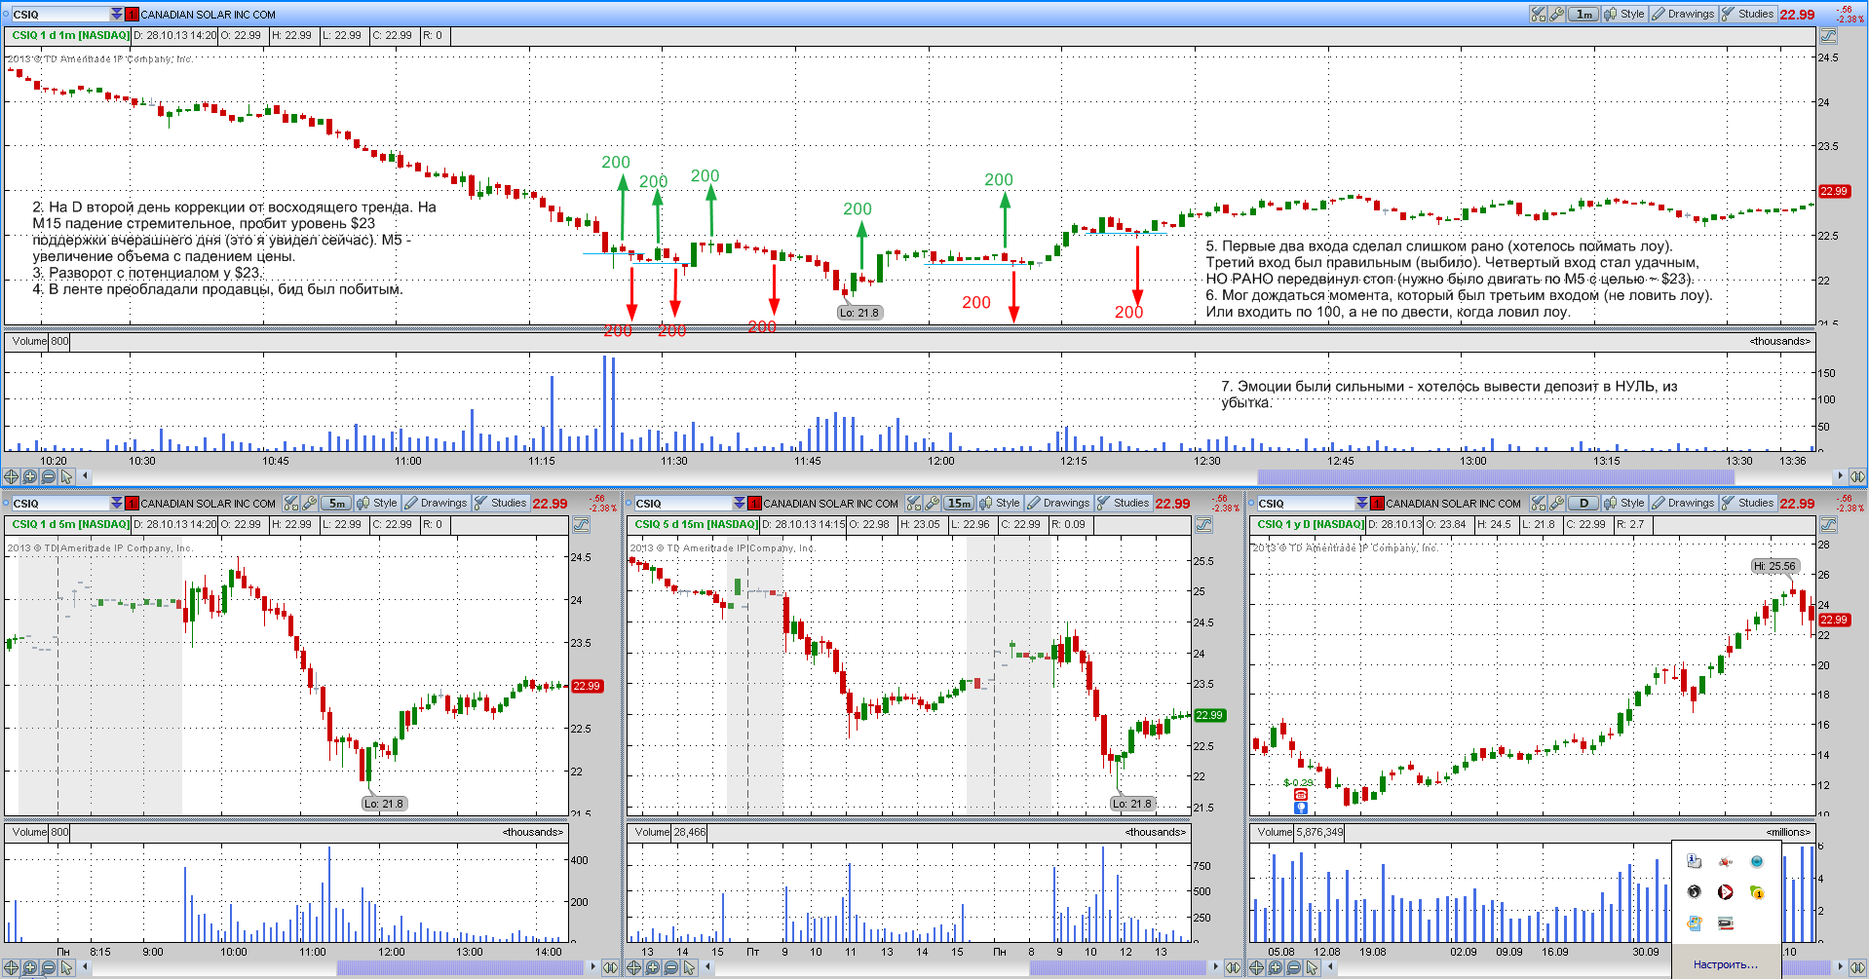Click 'Настроить...' link in tray popup
Screen dimensions: 1869x979
1725,964
